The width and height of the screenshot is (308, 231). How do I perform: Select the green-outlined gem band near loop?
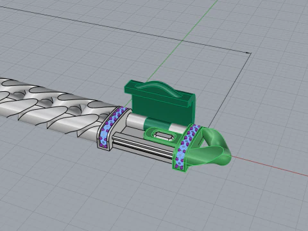187,147
